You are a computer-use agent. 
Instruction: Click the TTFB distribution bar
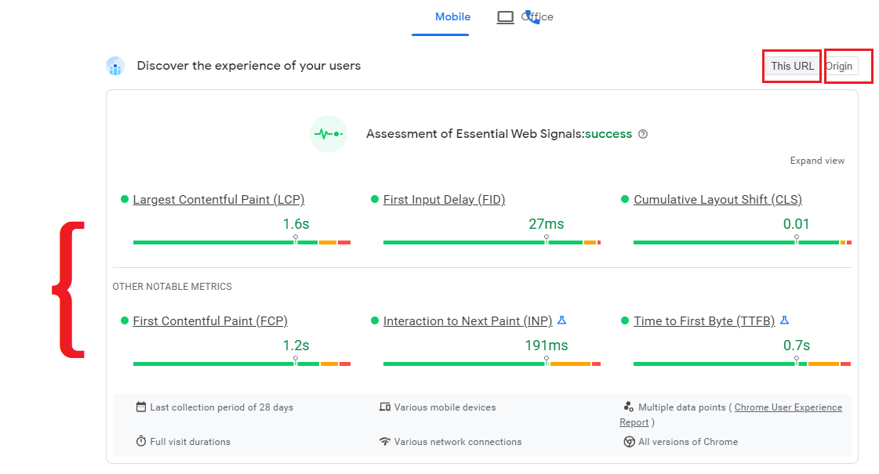pos(743,364)
